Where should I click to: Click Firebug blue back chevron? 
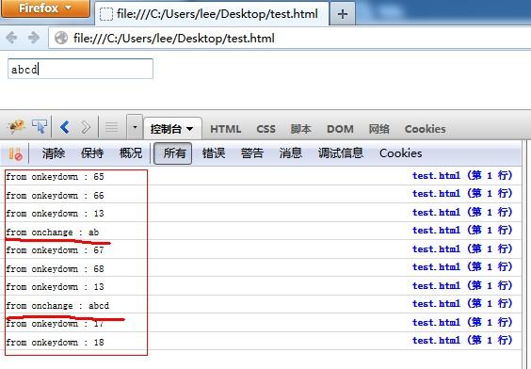pos(65,127)
